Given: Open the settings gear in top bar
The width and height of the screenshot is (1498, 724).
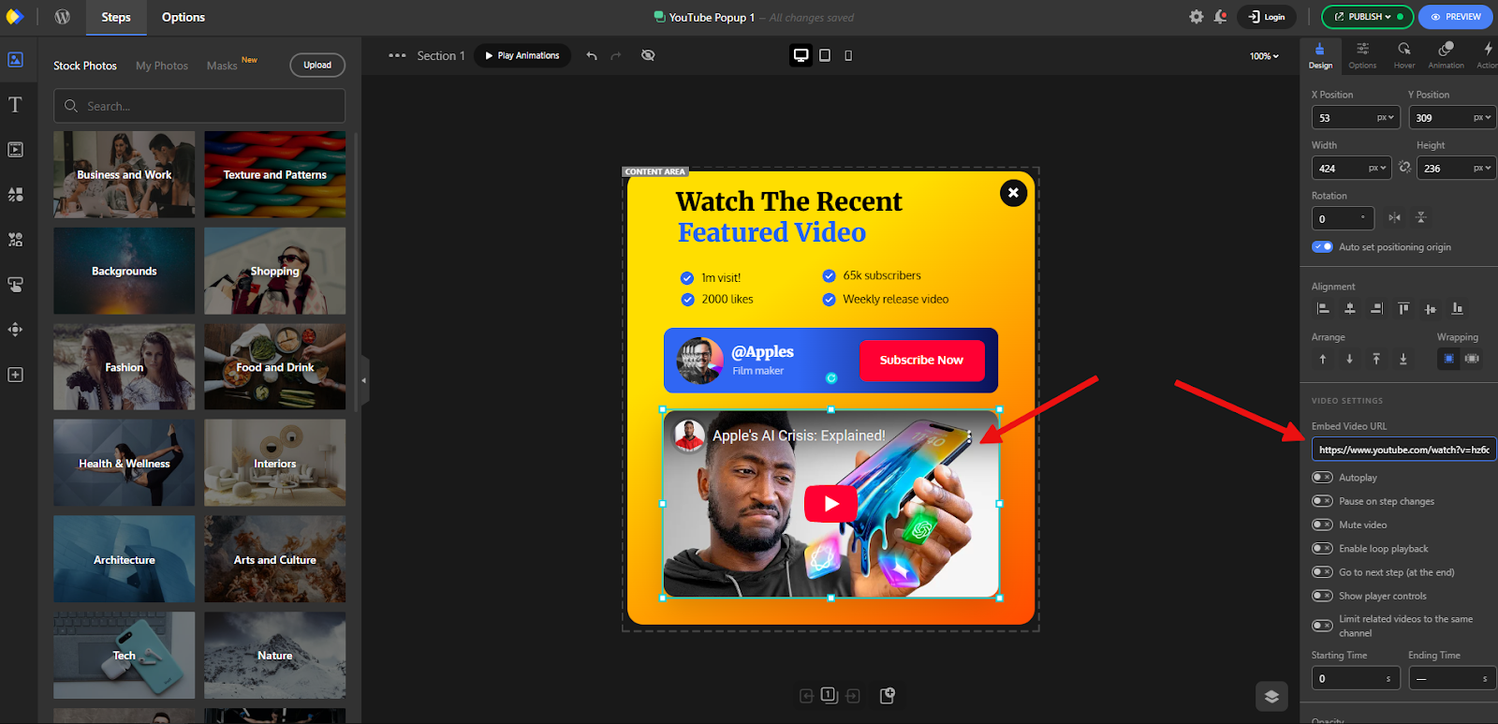Looking at the screenshot, I should (x=1197, y=17).
